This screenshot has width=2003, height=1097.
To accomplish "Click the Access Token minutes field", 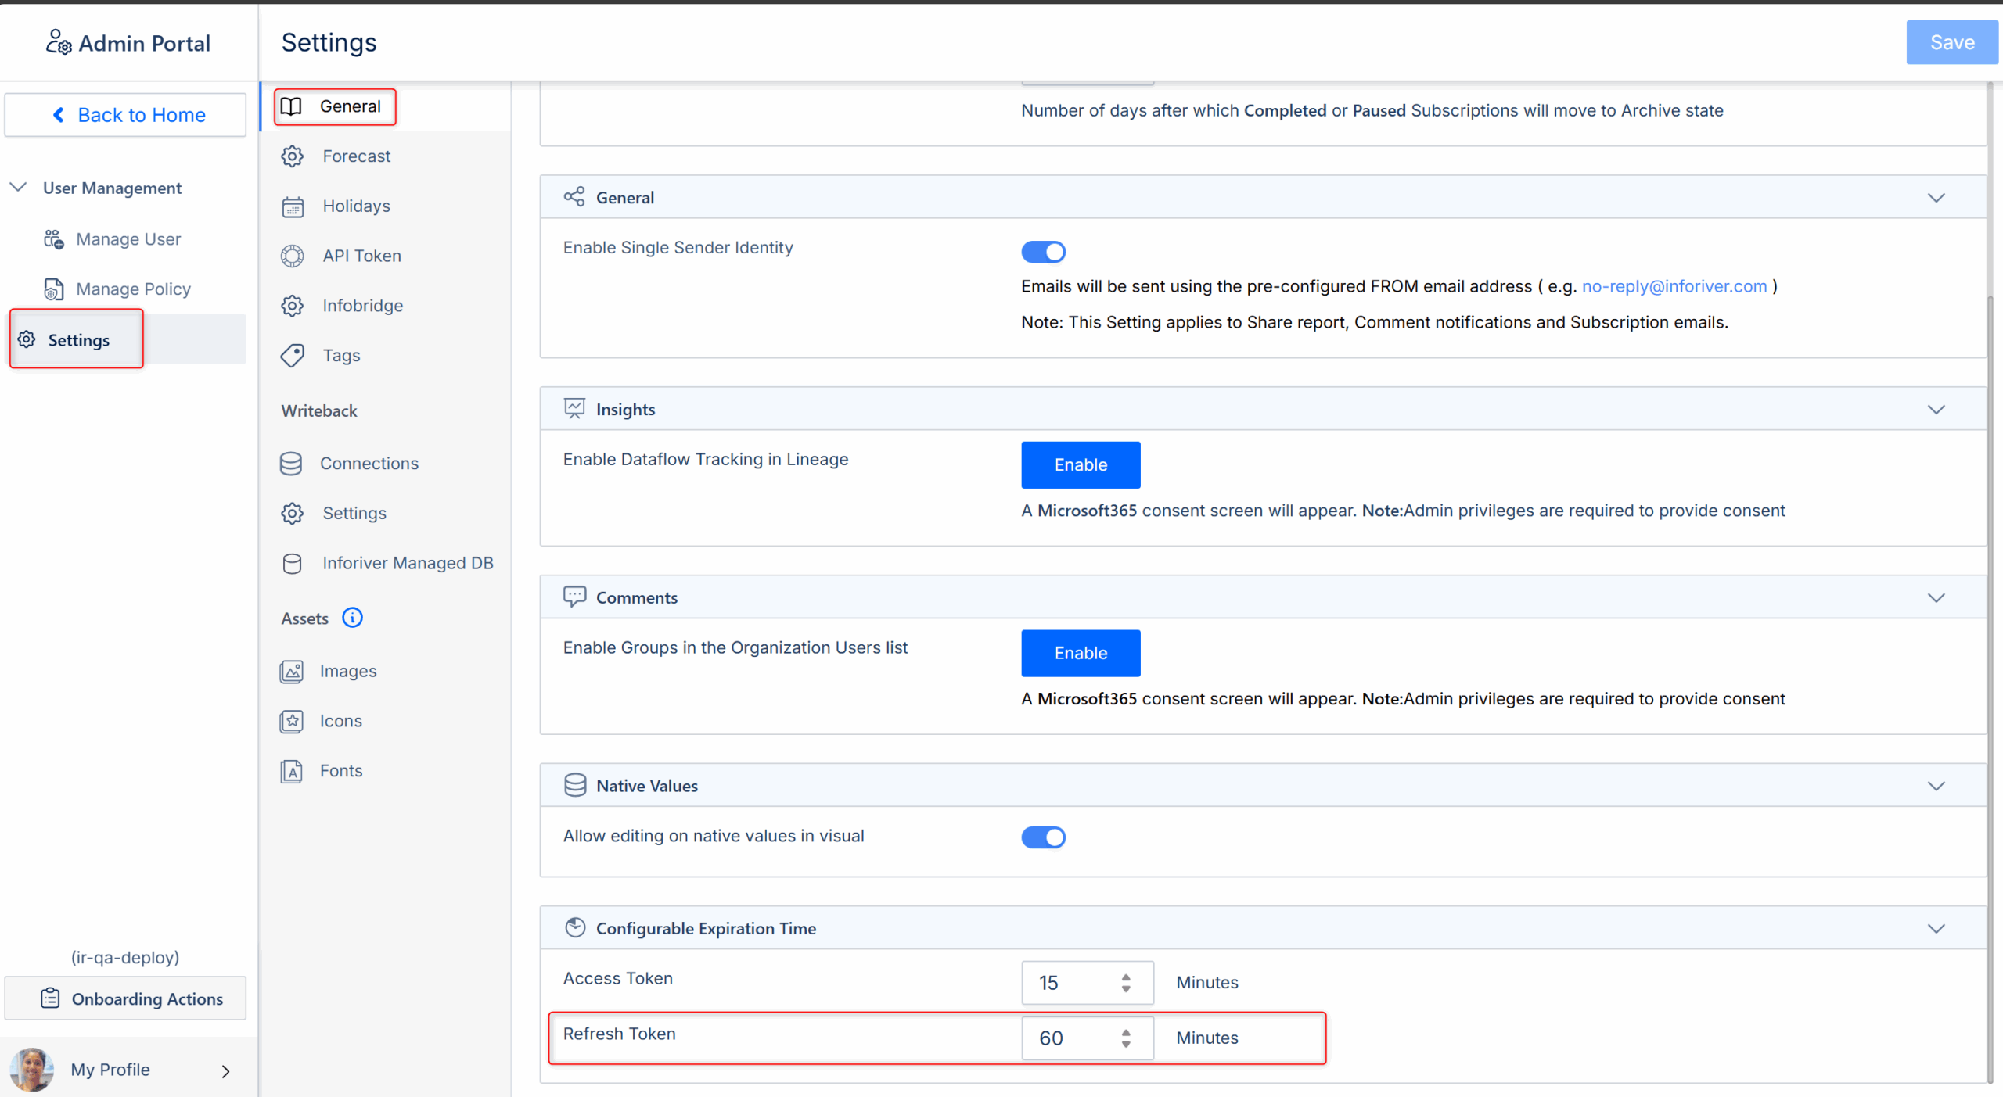I will 1073,983.
